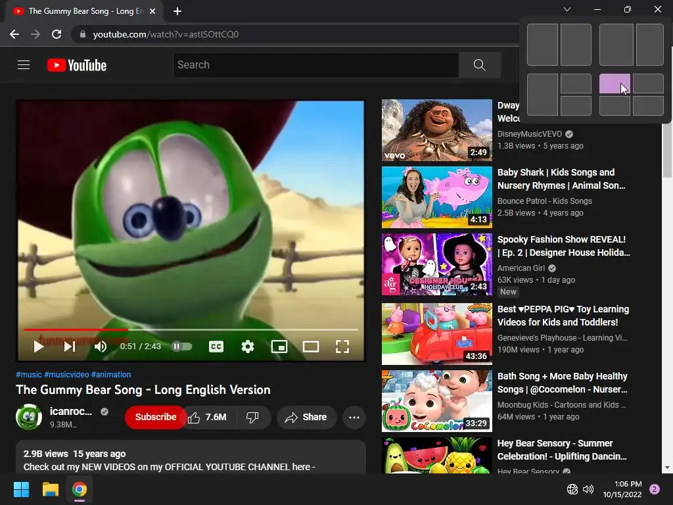Click the Bounce Patrol - Kids Songs channel name
The height and width of the screenshot is (505, 673).
click(544, 201)
